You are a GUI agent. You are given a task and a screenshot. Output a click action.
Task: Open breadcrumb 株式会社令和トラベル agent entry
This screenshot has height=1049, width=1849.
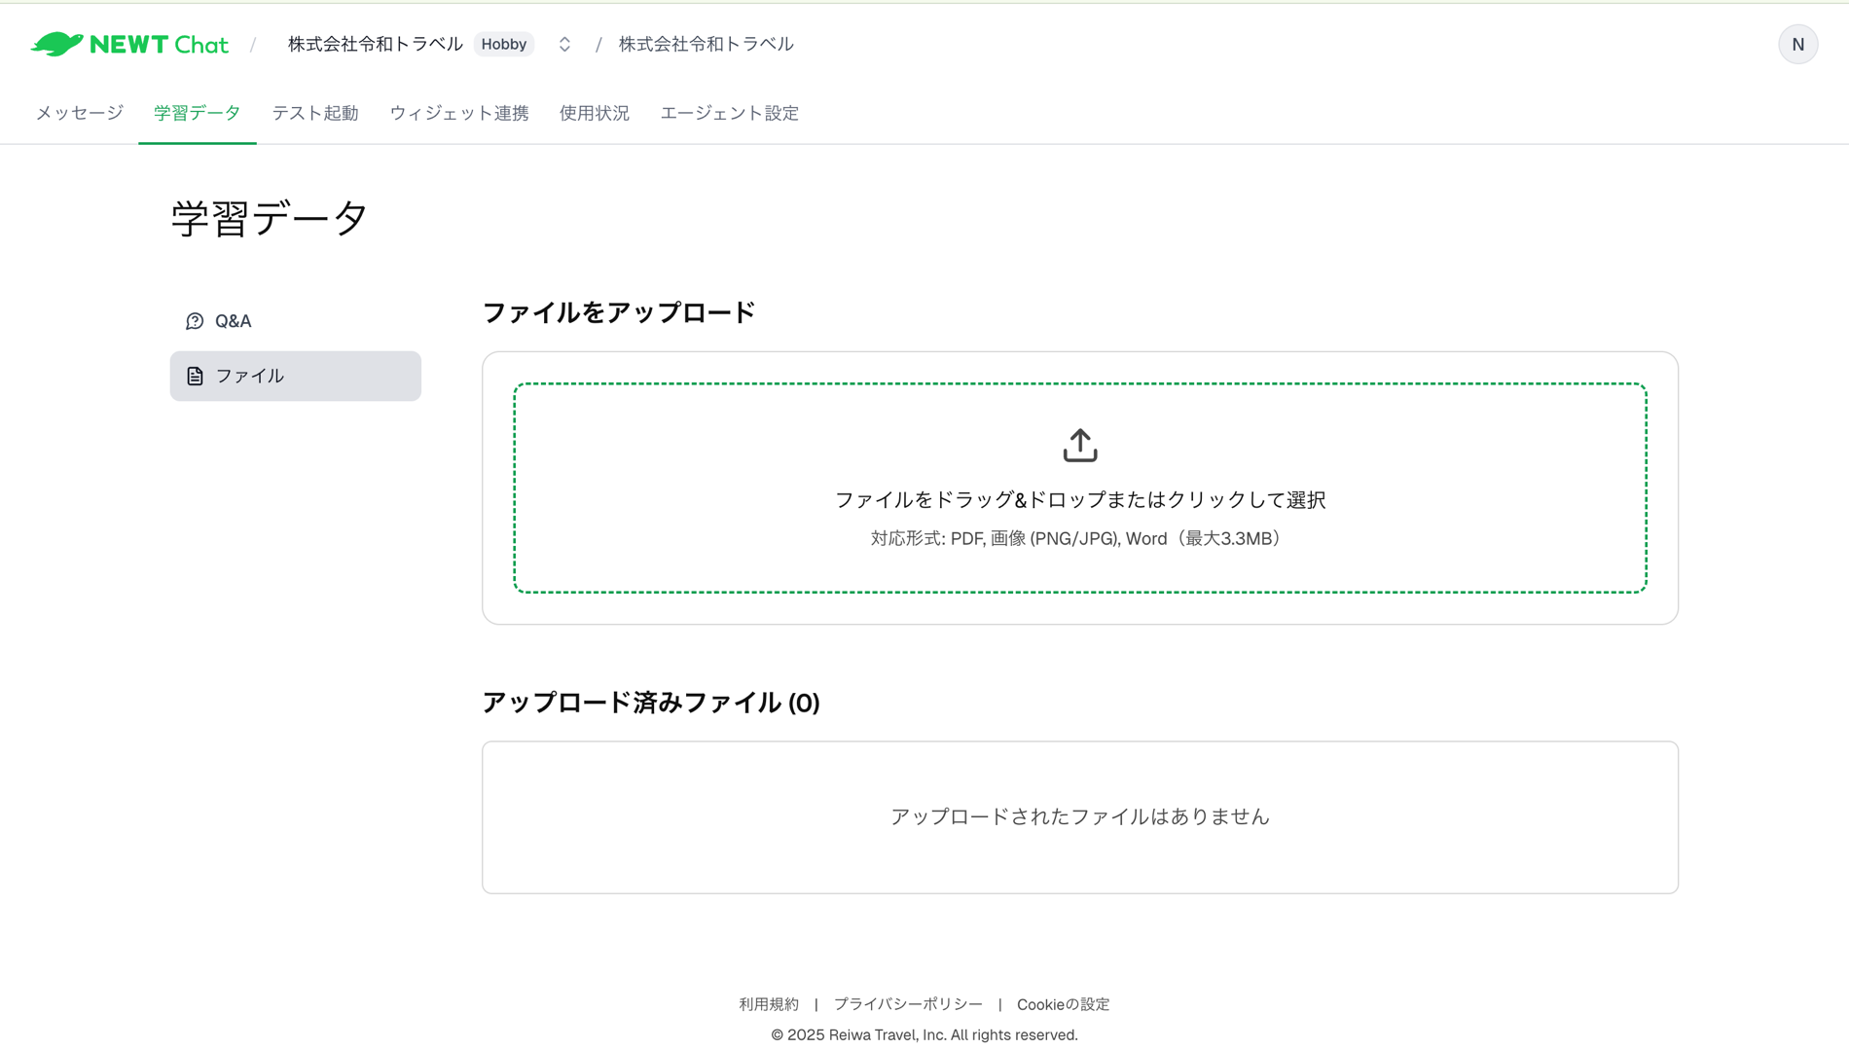click(707, 44)
